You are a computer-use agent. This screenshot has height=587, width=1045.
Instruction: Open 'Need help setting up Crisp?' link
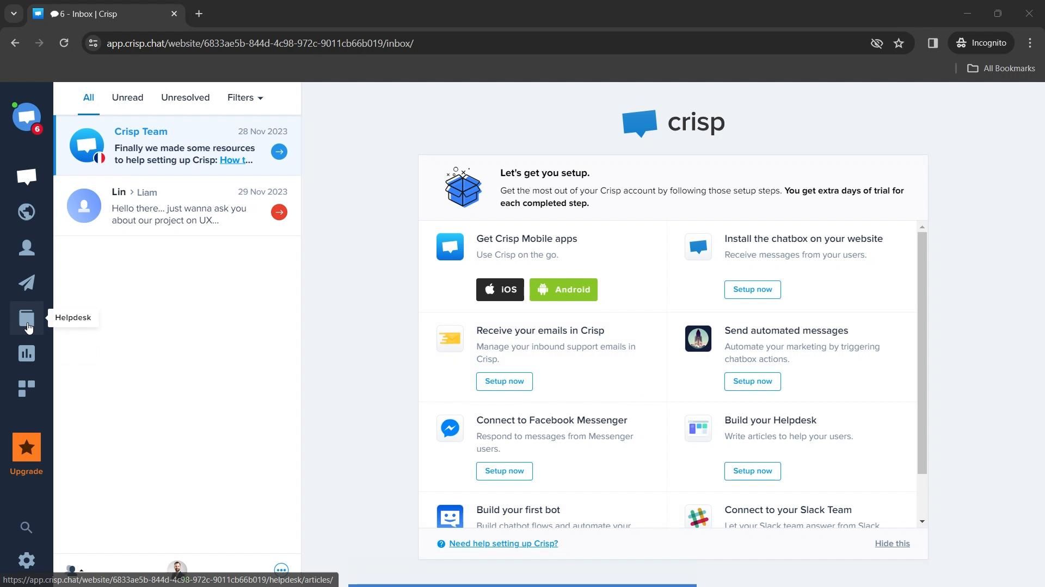pyautogui.click(x=503, y=544)
